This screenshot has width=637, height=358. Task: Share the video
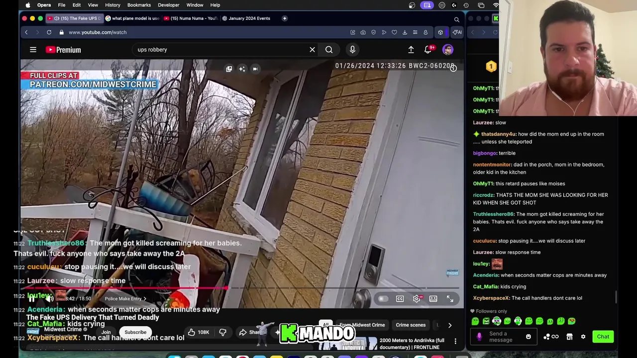[250, 332]
